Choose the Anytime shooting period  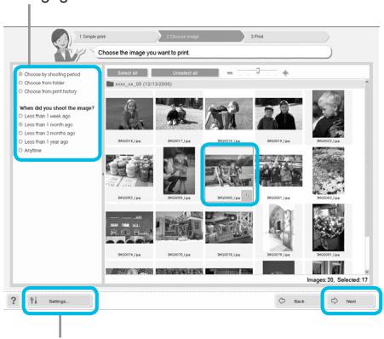(30, 150)
